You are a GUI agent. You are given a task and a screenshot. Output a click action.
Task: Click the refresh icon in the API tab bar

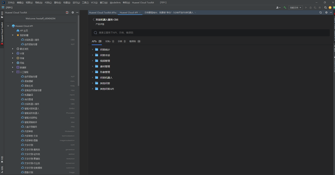pos(320,13)
